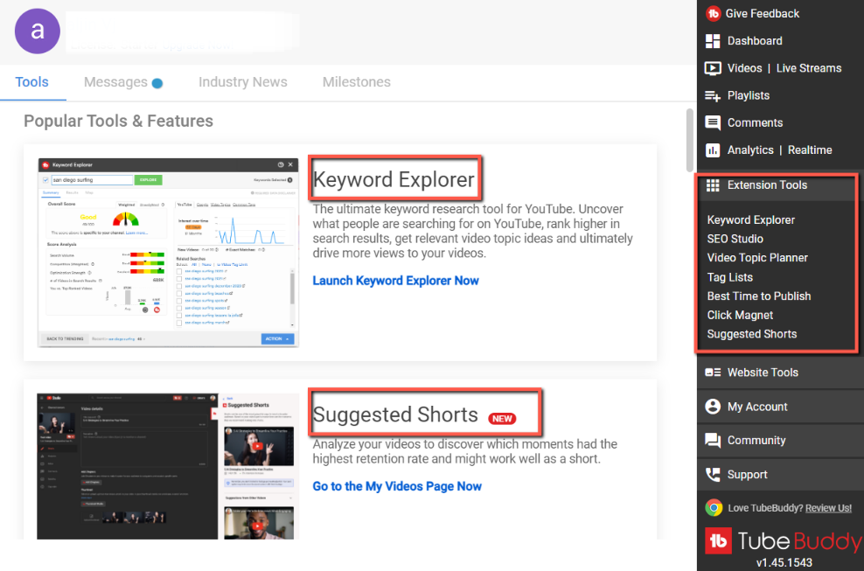The height and width of the screenshot is (571, 864).
Task: Click Launch Keyword Explorer Now
Action: point(395,281)
